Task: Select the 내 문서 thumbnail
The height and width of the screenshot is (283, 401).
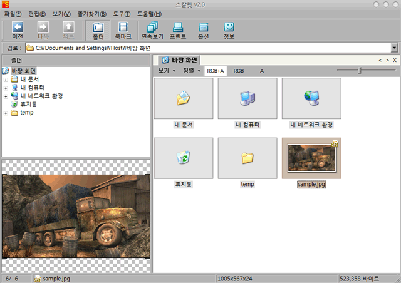Action: (x=184, y=98)
